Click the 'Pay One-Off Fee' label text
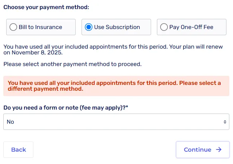233x164 pixels. [x=191, y=27]
